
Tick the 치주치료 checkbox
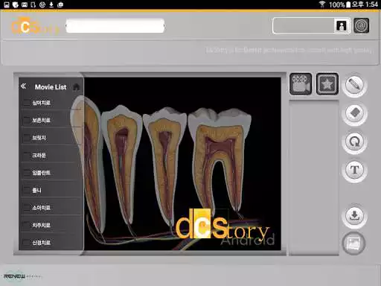(x=26, y=225)
